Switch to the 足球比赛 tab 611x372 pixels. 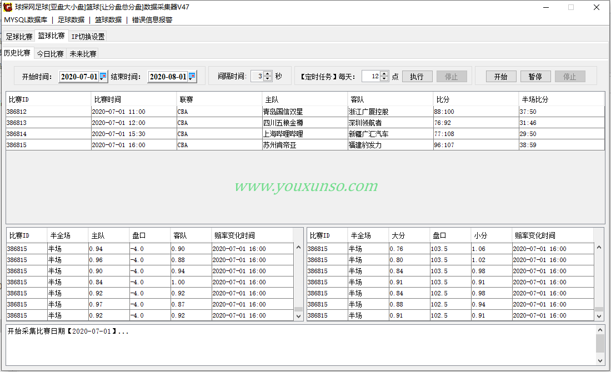point(19,37)
